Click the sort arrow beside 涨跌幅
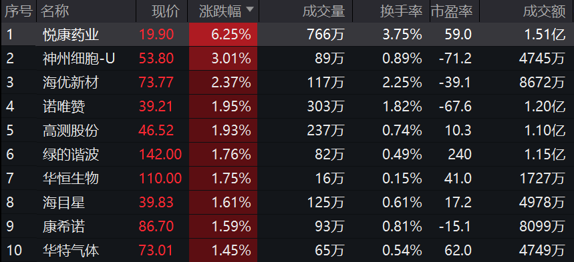 point(250,10)
